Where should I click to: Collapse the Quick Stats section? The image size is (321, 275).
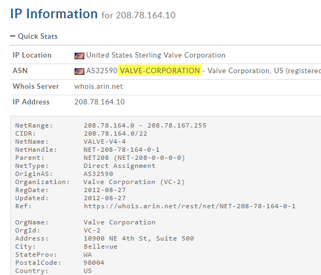pyautogui.click(x=38, y=36)
